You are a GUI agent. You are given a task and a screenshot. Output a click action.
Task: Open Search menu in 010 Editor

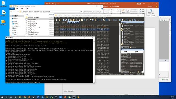pyautogui.click(x=64, y=18)
